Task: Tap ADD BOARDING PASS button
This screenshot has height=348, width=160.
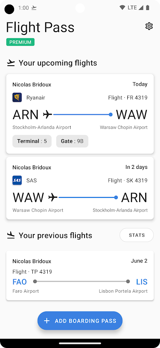Action: pos(80,321)
